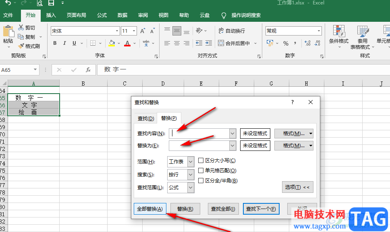Open Merge and Center options
Image resolution: width=390 pixels, height=232 pixels.
(255, 43)
